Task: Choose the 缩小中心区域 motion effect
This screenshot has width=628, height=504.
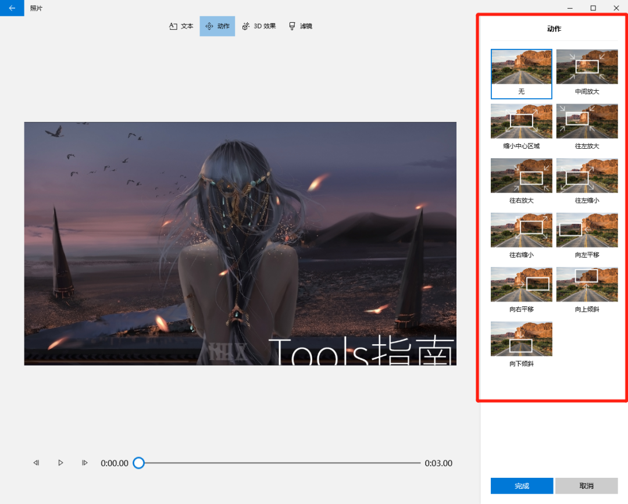Action: [x=522, y=127]
